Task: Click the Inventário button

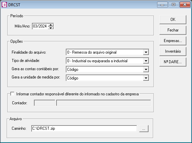Action: (x=173, y=51)
